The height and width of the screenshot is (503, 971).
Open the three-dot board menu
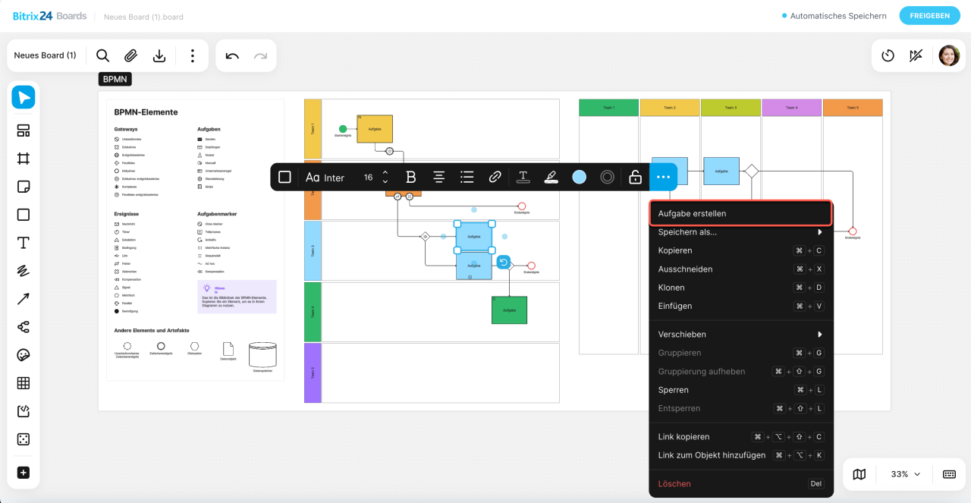[x=193, y=55]
